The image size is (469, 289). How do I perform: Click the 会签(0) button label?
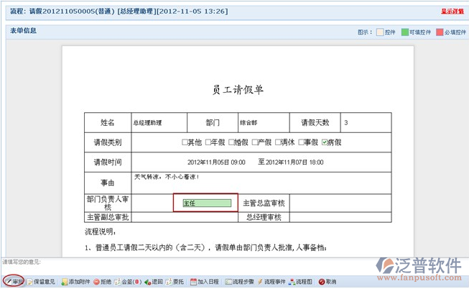[x=131, y=282]
